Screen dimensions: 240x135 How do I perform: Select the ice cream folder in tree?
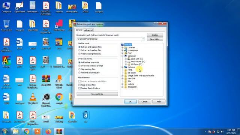(x=132, y=73)
